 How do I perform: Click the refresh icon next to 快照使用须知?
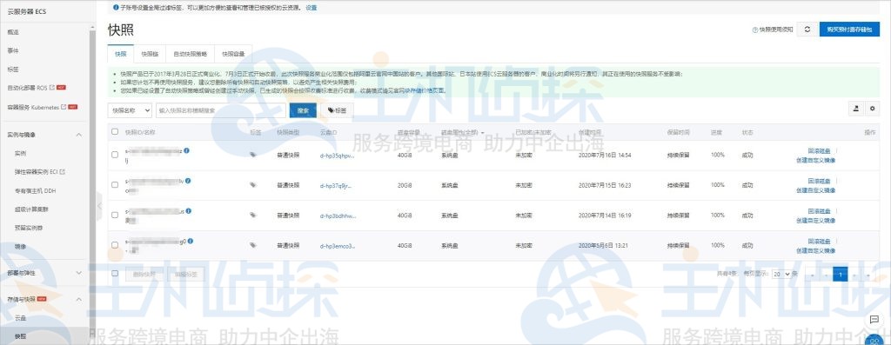[807, 29]
